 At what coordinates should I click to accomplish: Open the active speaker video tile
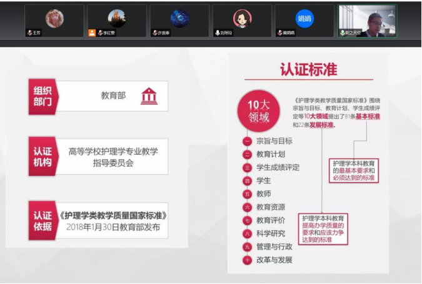(368, 20)
